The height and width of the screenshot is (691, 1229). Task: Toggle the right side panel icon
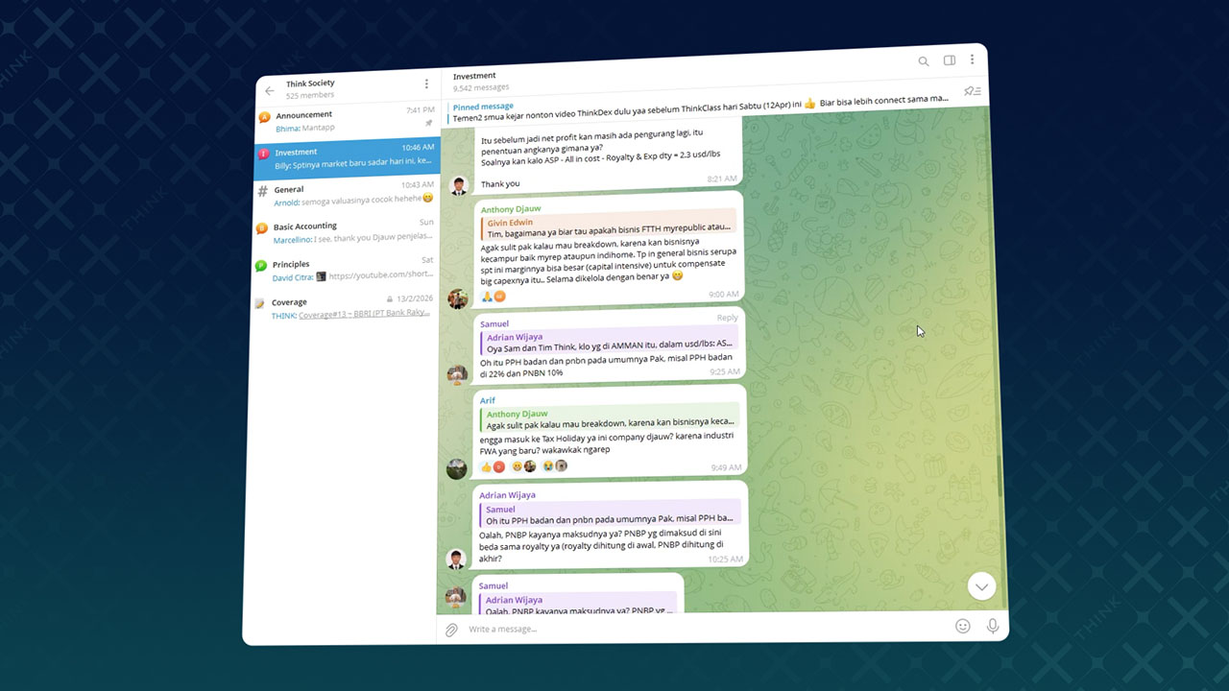coord(950,60)
